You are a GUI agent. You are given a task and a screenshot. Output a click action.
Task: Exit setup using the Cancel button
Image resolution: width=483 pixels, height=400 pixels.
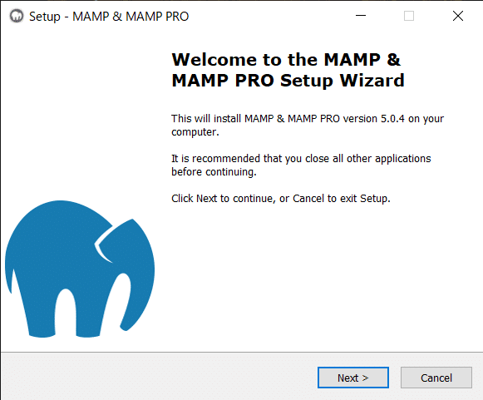point(436,378)
